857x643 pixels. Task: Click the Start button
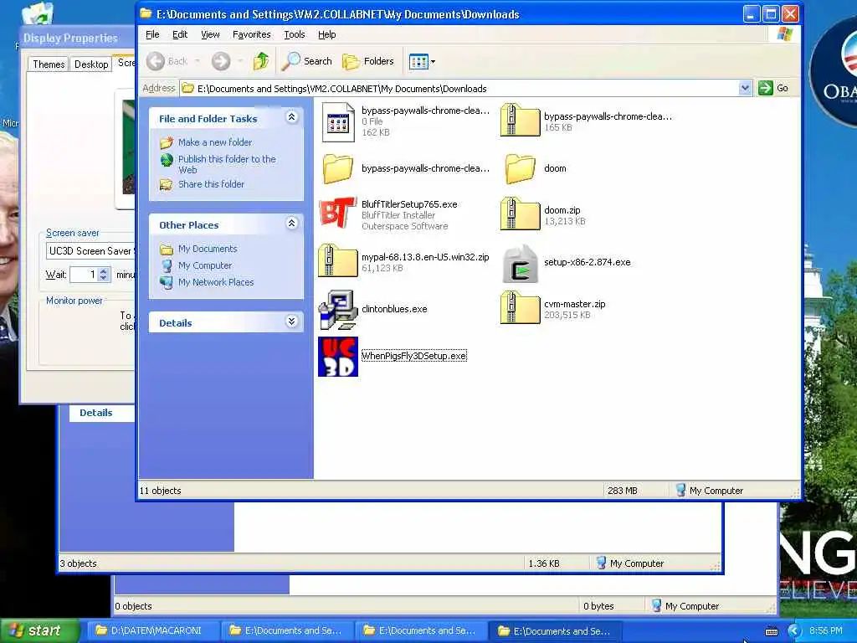coord(39,630)
